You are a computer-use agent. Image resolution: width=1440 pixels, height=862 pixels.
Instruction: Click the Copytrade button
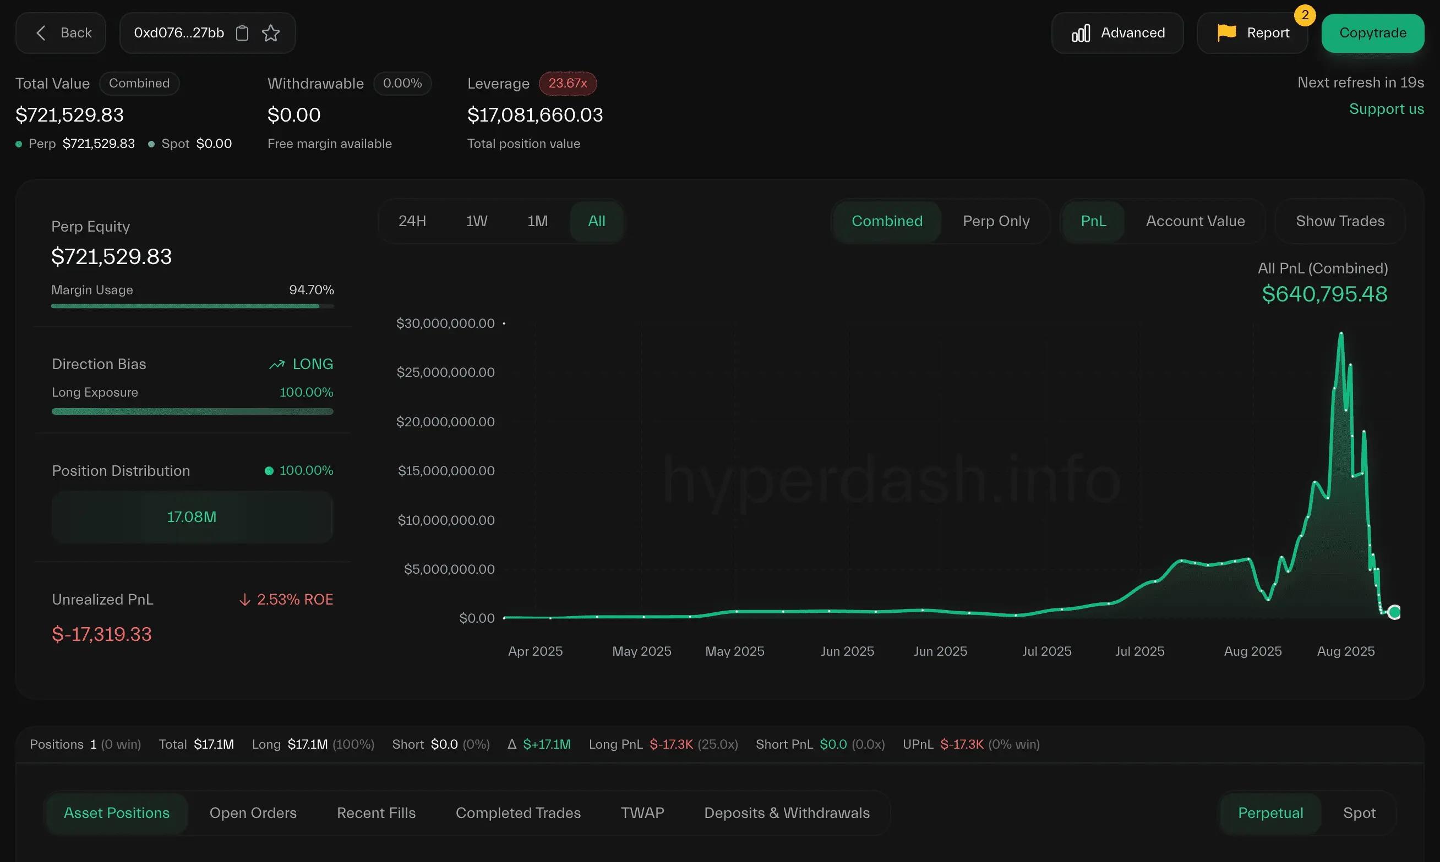(x=1373, y=33)
